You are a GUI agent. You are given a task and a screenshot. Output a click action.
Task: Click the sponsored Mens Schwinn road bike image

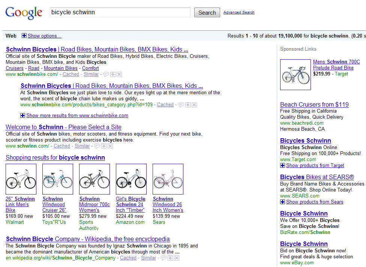295,75
